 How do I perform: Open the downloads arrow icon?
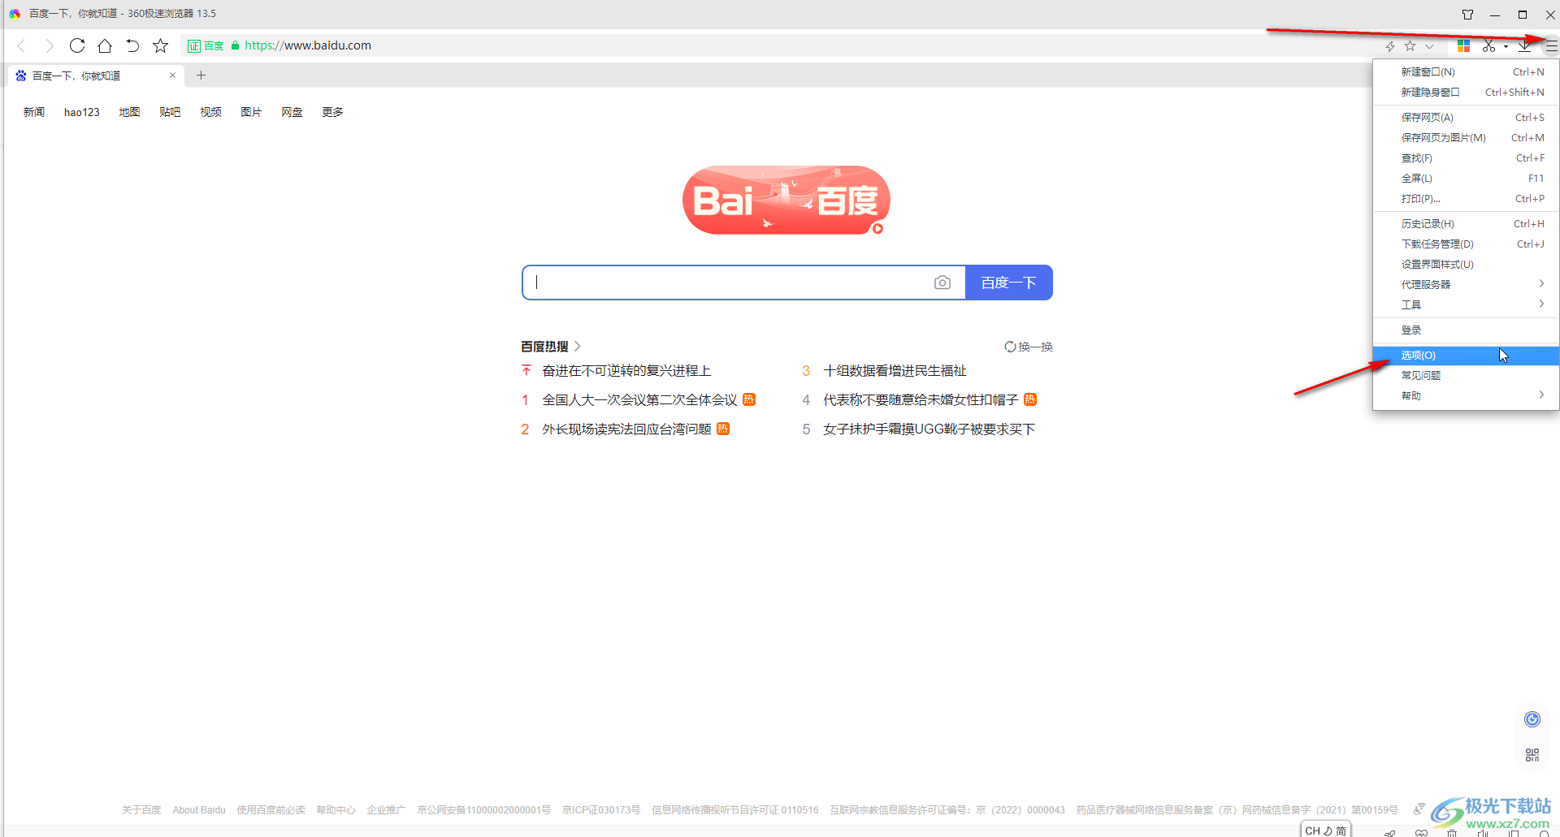pos(1525,46)
